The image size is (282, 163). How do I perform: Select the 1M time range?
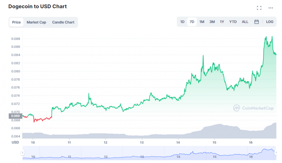click(x=202, y=21)
